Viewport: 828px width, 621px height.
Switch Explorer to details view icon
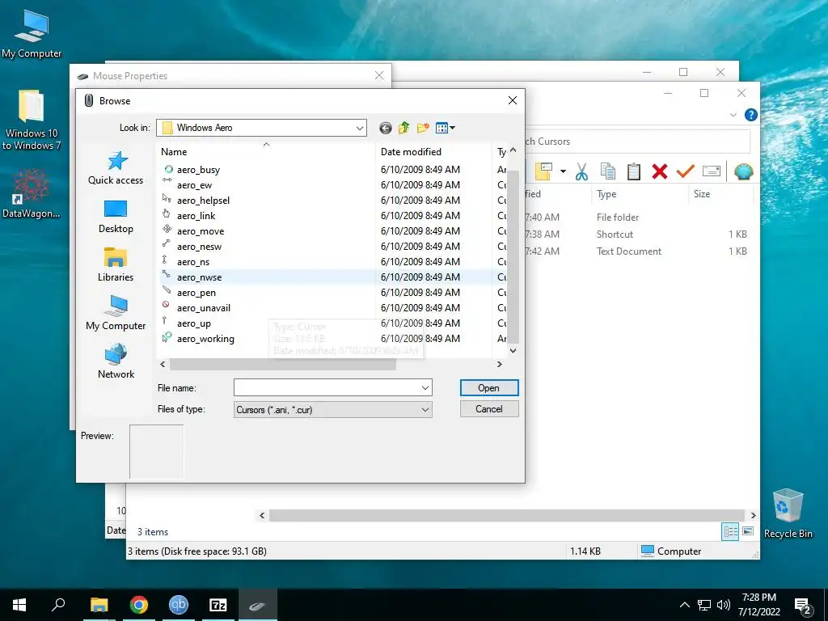click(x=730, y=532)
